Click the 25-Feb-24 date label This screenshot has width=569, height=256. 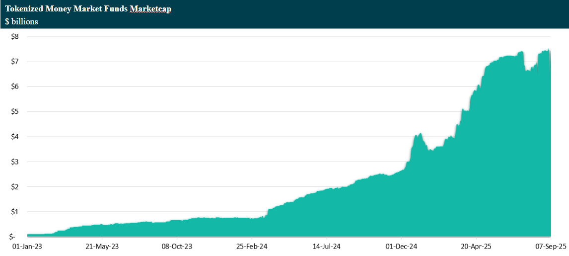[x=252, y=246]
